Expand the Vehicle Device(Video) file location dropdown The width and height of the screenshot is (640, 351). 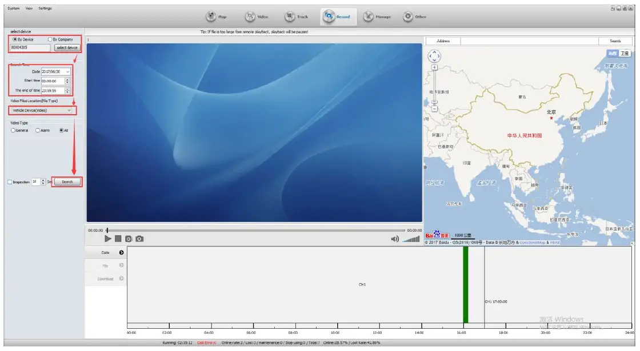click(x=69, y=110)
